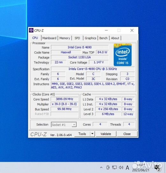Click the Max TDP value 84.0 W

click(x=102, y=52)
